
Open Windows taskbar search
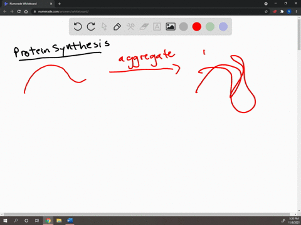coord(16,221)
